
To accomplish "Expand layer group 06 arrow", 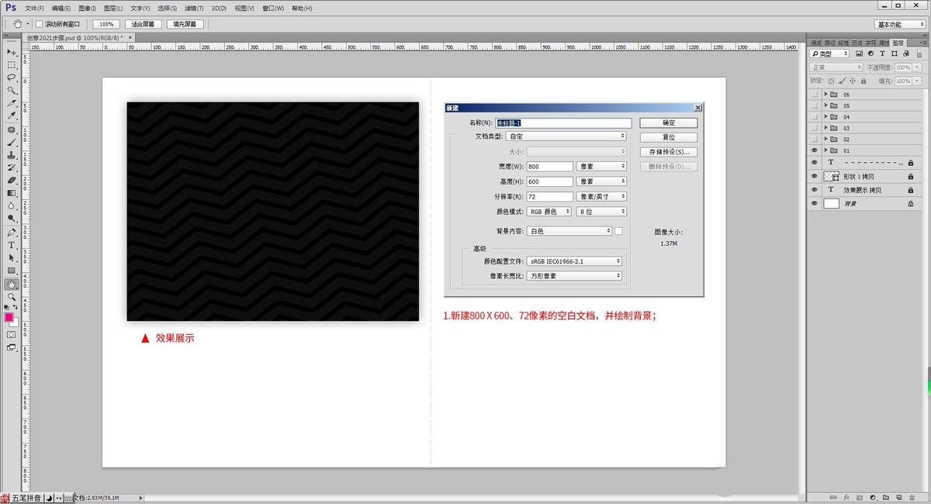I will click(825, 95).
